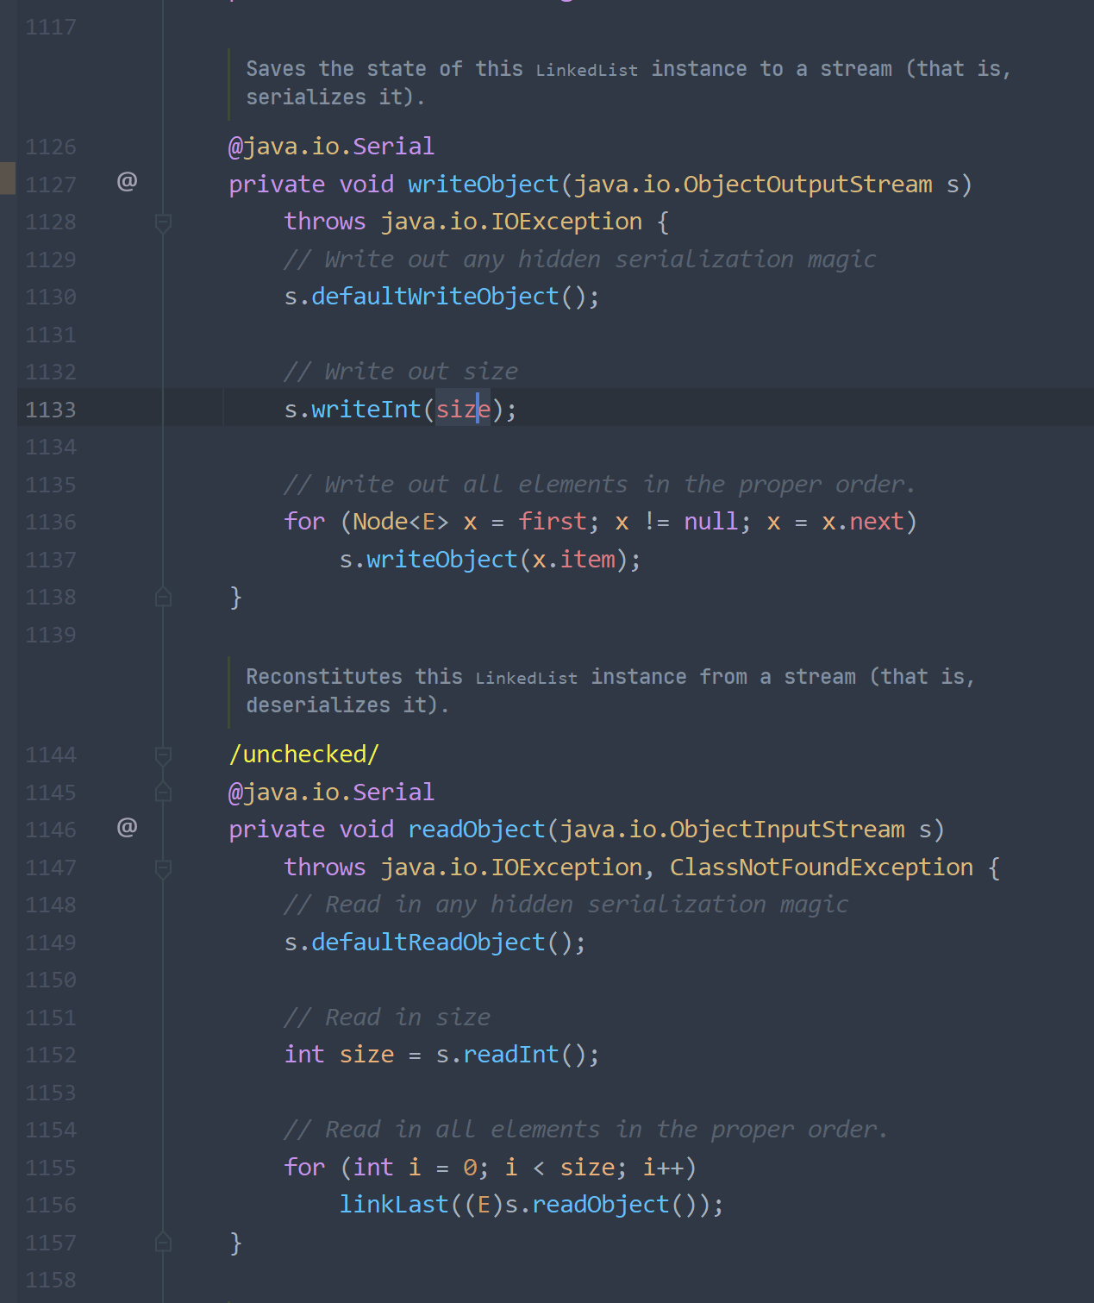The height and width of the screenshot is (1303, 1094).
Task: Click fold end marker on line 1138
Action: [163, 598]
